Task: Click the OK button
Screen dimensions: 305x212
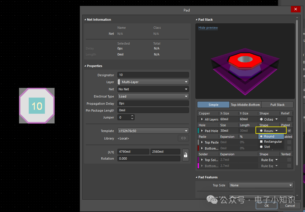Action: coord(266,206)
